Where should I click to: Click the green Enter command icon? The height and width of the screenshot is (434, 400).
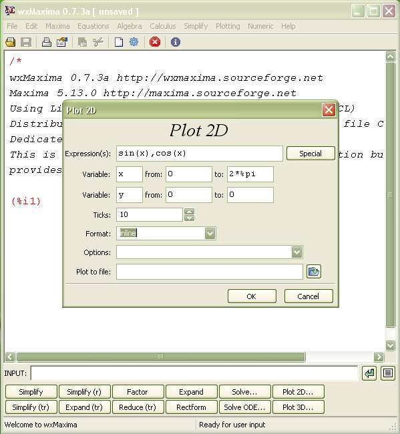click(x=369, y=373)
